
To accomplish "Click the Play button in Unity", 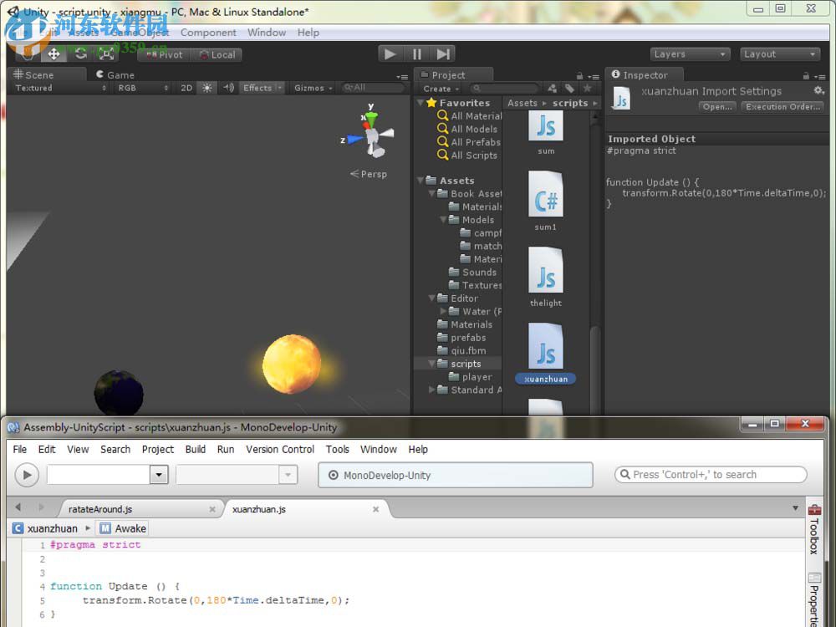I will pos(390,54).
